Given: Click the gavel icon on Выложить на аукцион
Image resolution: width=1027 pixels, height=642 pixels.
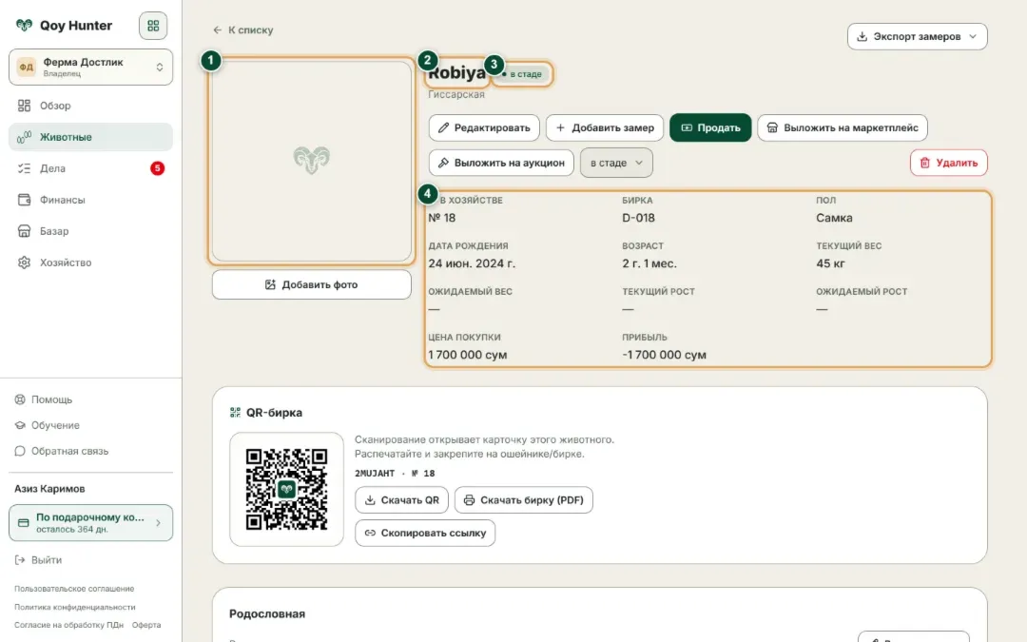Looking at the screenshot, I should tap(443, 163).
